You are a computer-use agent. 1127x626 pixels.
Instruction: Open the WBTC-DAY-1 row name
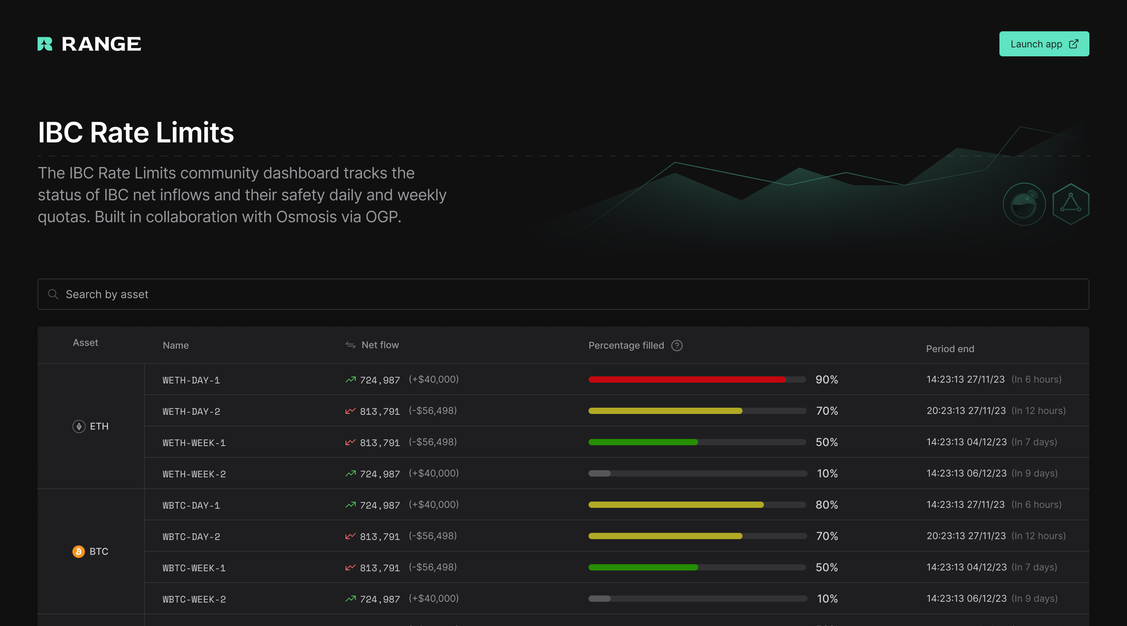tap(191, 505)
